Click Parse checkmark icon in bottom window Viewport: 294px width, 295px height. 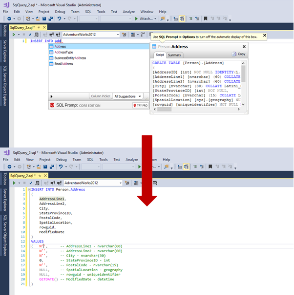coord(31,183)
